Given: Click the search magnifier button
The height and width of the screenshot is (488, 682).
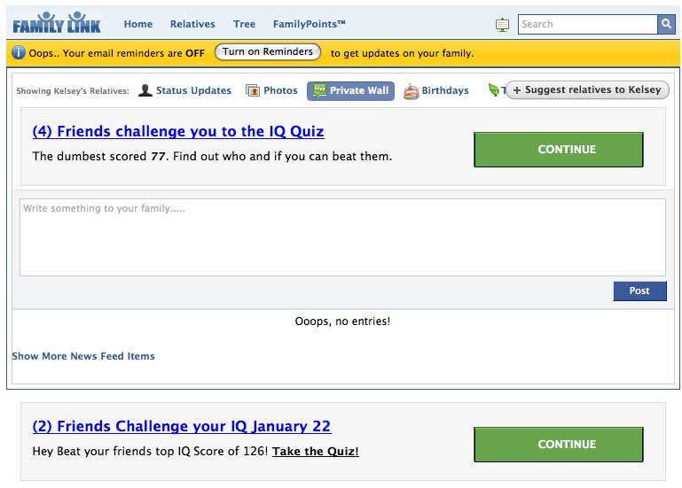Looking at the screenshot, I should click(x=666, y=24).
